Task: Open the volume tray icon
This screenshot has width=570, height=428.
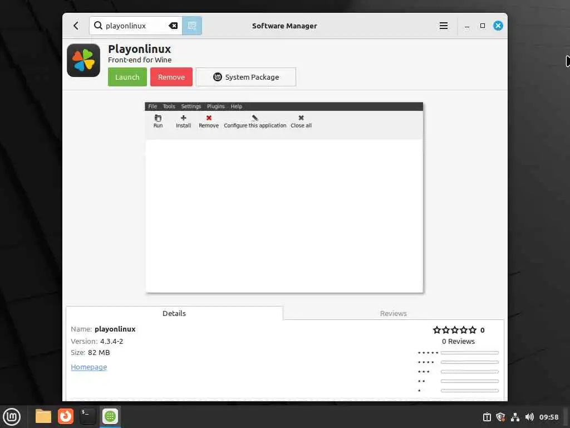Action: [x=529, y=417]
